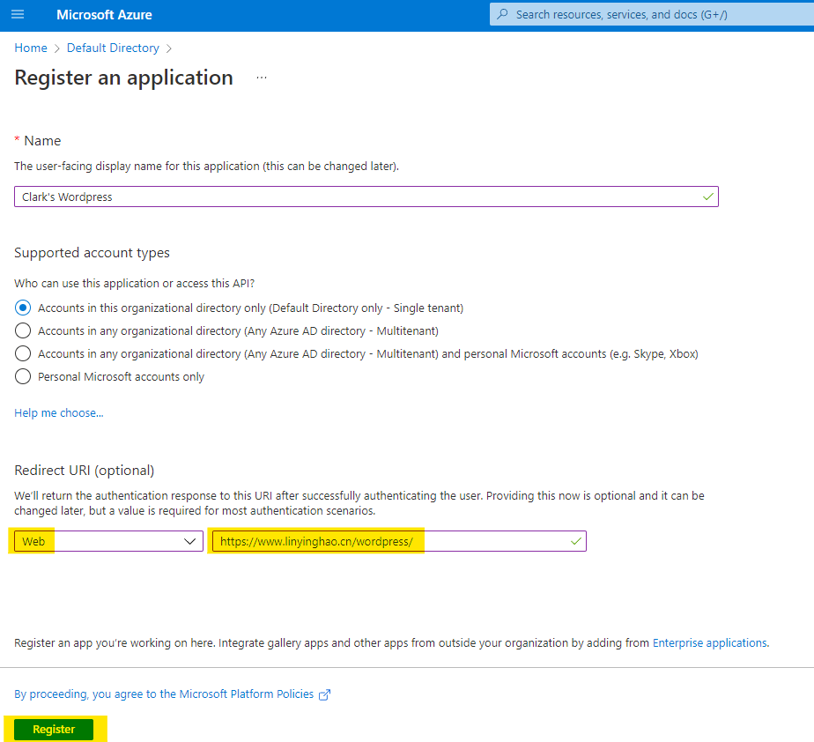
Task: Click the search magnifier icon
Action: tap(503, 15)
